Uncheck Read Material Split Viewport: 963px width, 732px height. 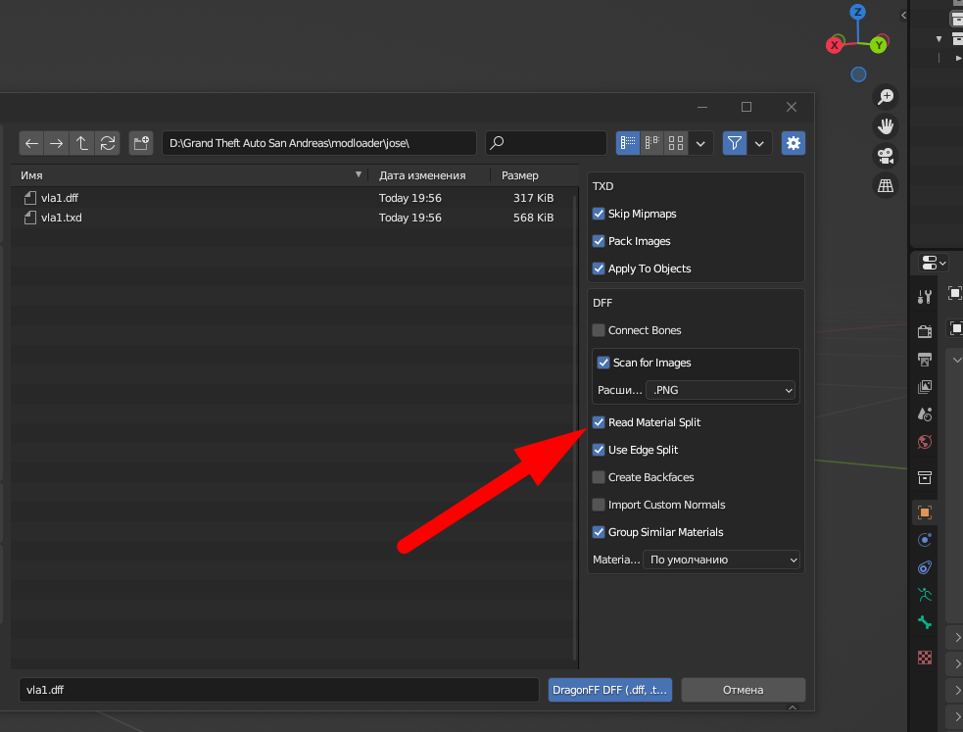point(599,422)
